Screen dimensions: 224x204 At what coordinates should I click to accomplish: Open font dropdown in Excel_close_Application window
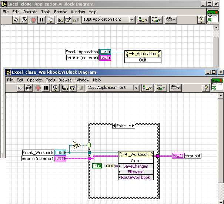[x=108, y=20]
